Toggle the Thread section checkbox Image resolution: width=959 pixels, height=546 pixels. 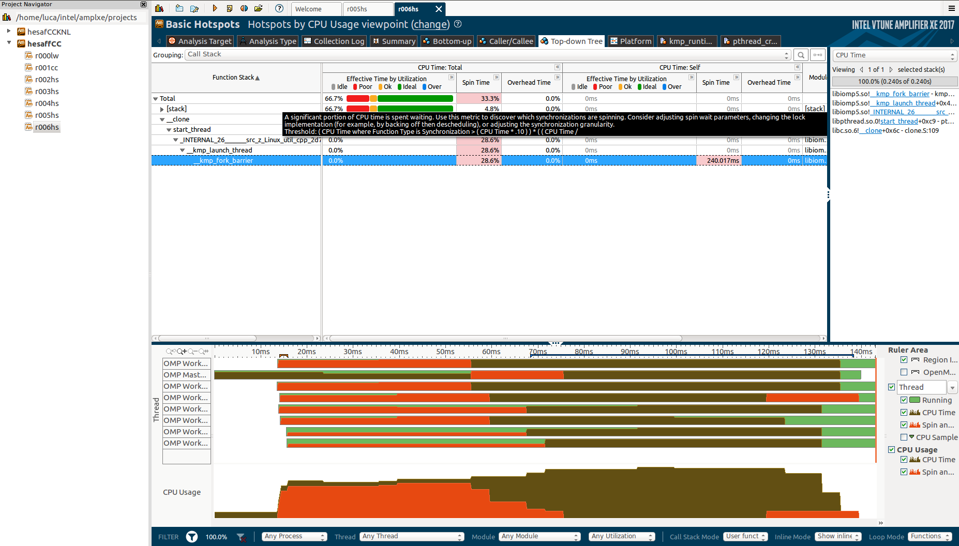click(891, 387)
